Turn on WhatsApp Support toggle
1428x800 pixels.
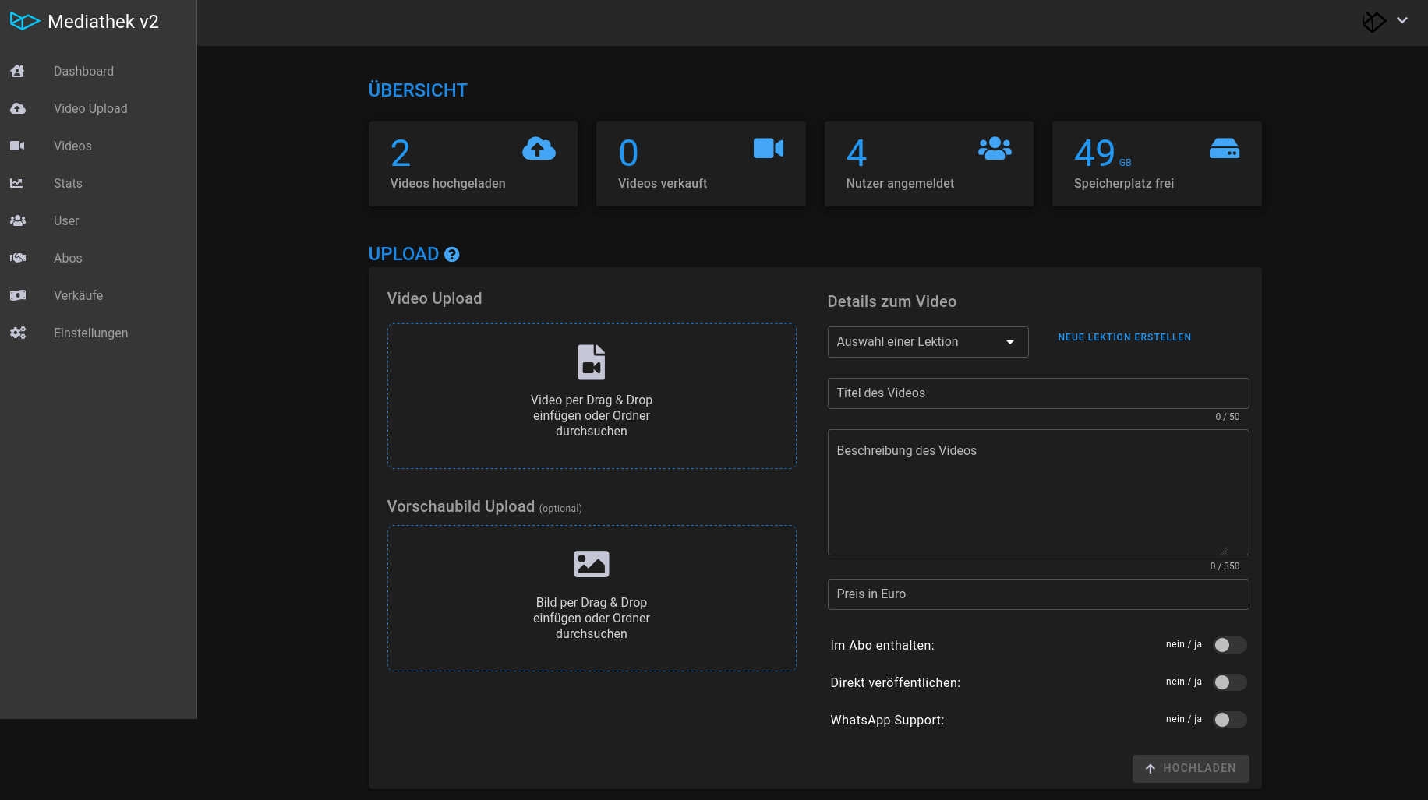pos(1230,720)
